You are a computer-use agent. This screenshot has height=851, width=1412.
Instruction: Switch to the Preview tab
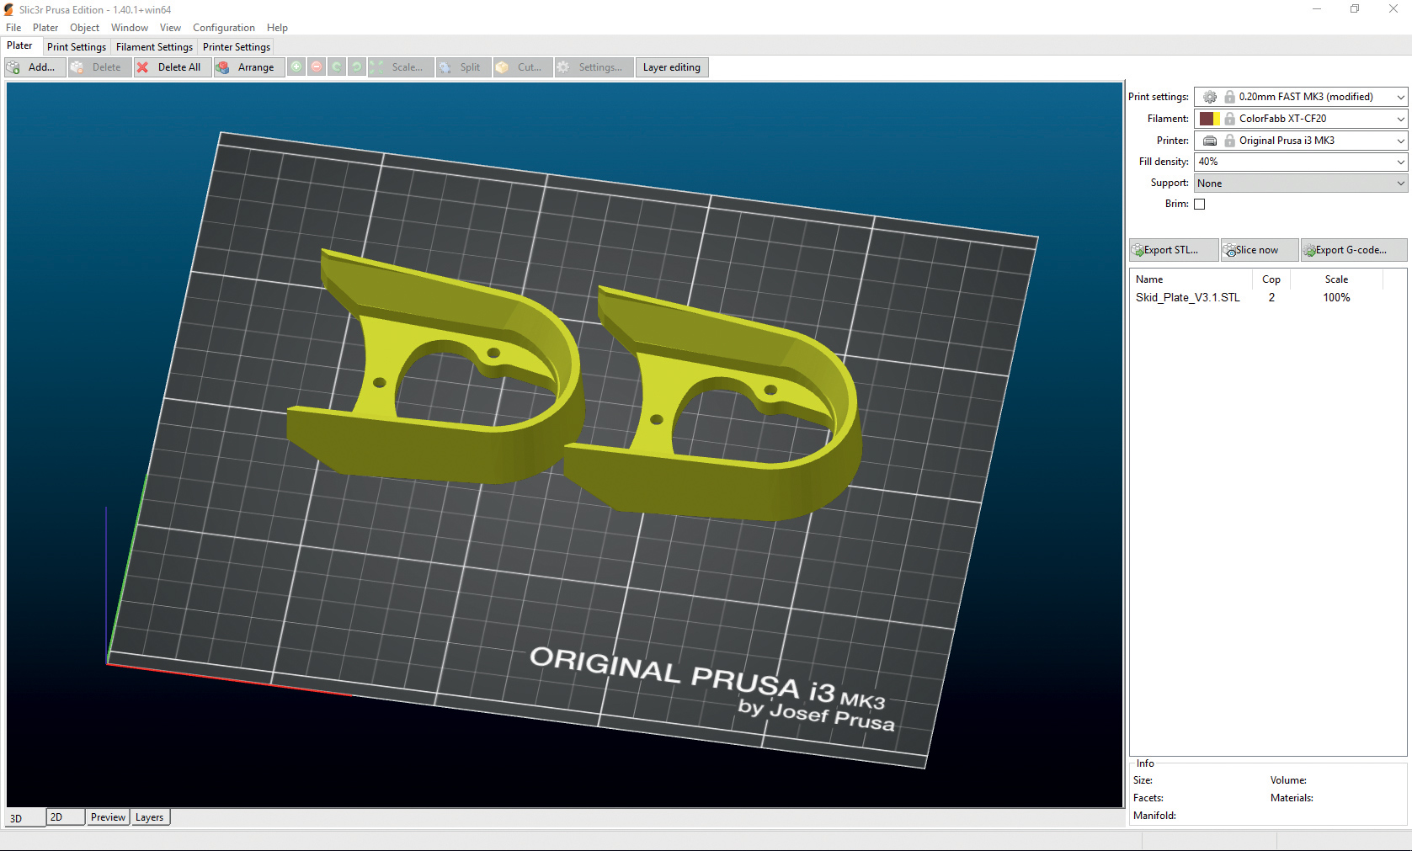point(108,817)
